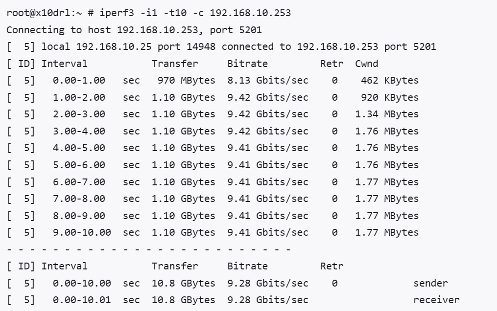Click the "sender" label
497x311 pixels.
point(430,283)
